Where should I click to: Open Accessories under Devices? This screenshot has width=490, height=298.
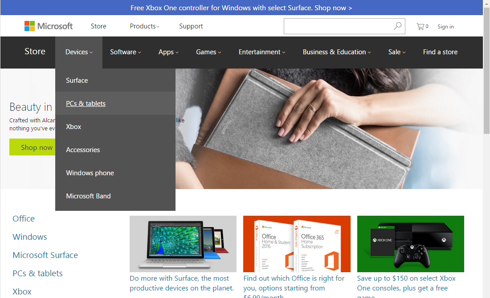point(83,149)
